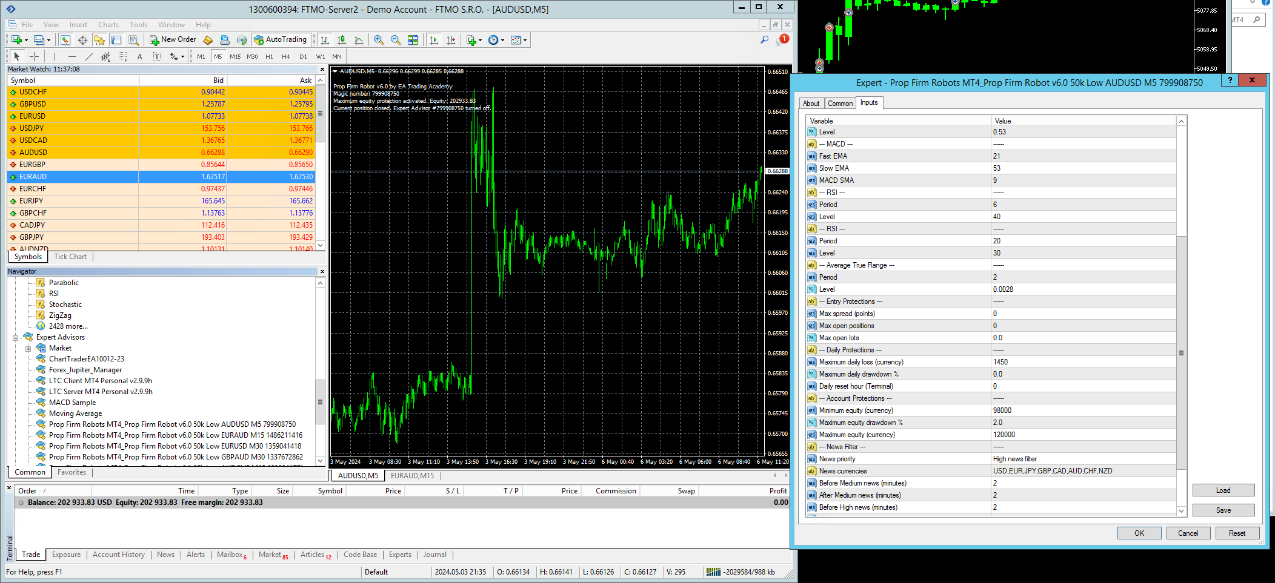
Task: Switch to the Common tab in Expert dialog
Action: click(841, 104)
